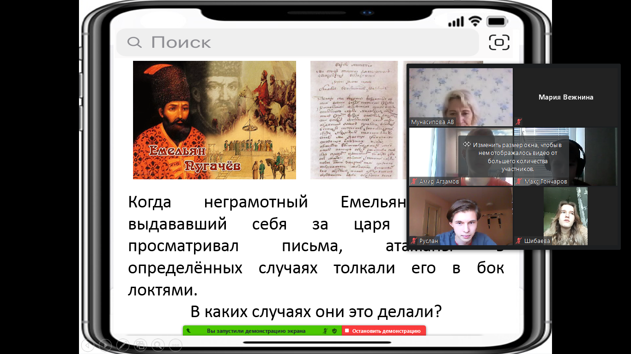
Task: Stop sharing with Остановить демонстрацию
Action: pyautogui.click(x=384, y=331)
